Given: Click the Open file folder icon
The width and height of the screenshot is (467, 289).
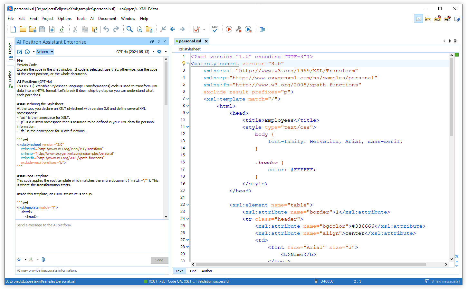Looking at the screenshot, I should click(23, 29).
